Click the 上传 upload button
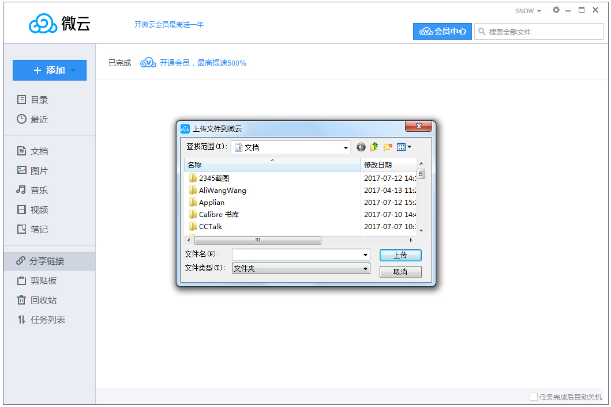This screenshot has width=611, height=407. [400, 255]
